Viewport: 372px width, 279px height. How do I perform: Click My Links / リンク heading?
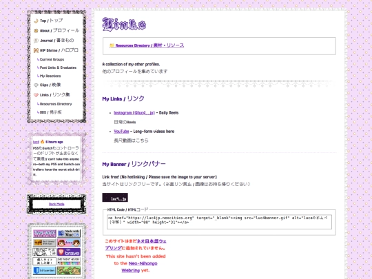pos(123,99)
